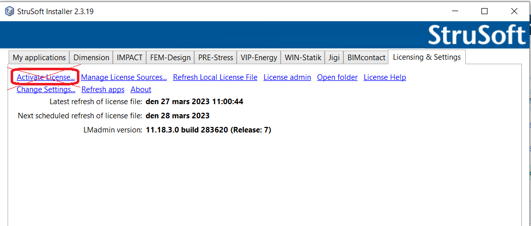The width and height of the screenshot is (531, 226).
Task: Switch to the Dimension tab
Action: click(x=91, y=58)
